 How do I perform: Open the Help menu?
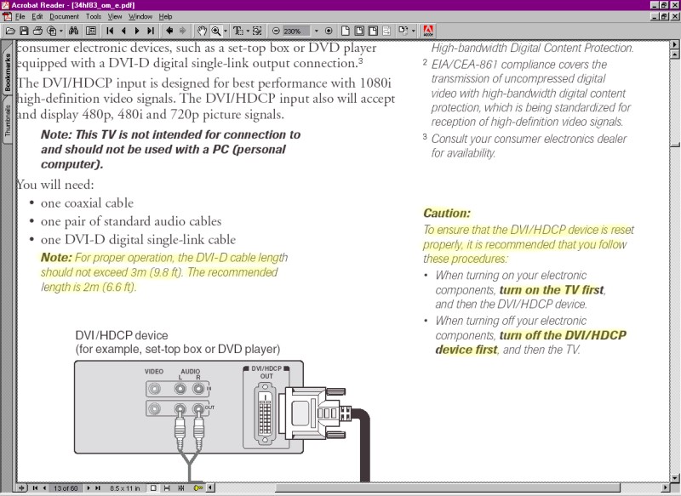point(165,16)
